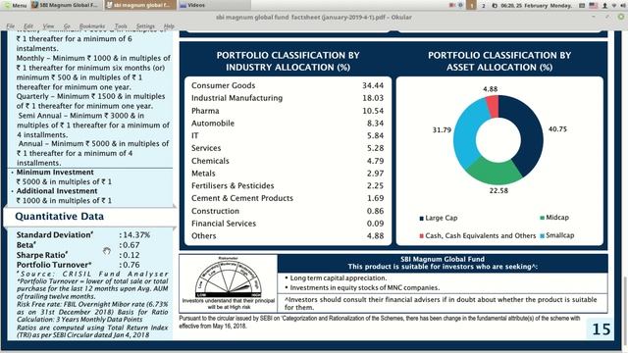Click the Consumer Goods row label
The image size is (628, 353).
click(223, 85)
